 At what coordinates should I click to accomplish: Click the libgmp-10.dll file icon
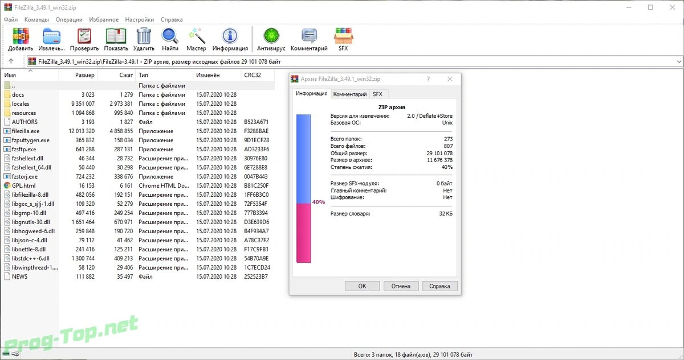(7, 213)
